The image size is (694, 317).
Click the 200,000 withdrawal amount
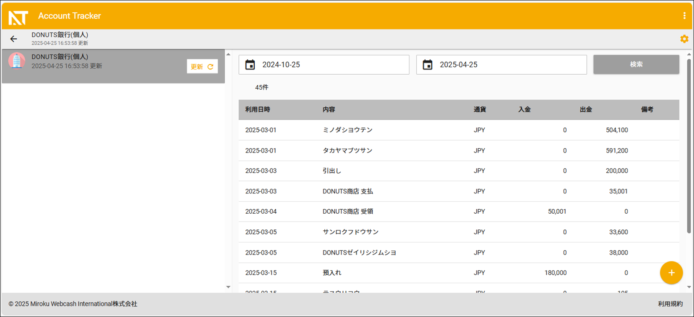(x=617, y=171)
